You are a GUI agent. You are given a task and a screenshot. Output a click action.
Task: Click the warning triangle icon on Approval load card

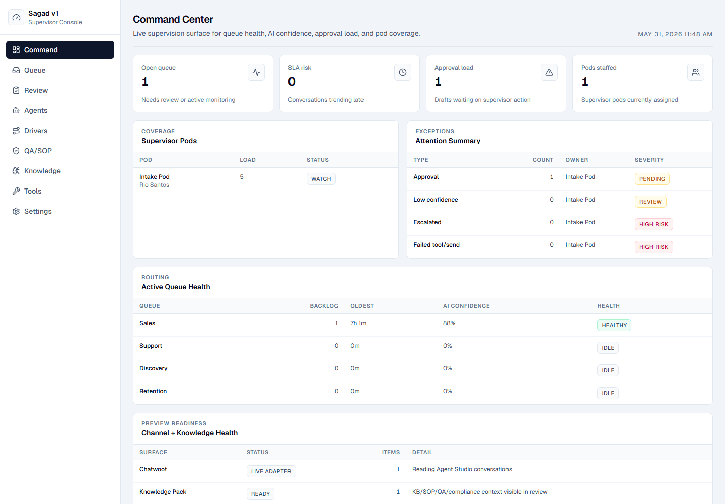[549, 72]
